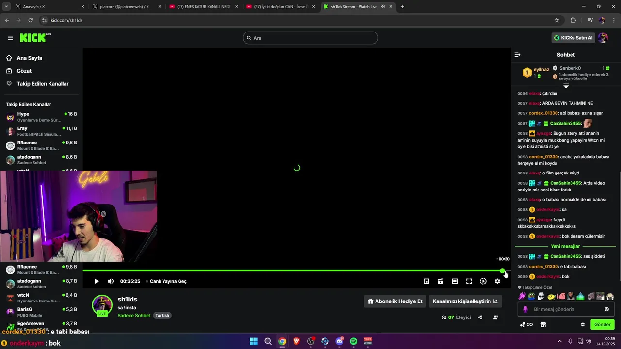The height and width of the screenshot is (349, 621).
Task: Open the emoji picker in chat input
Action: pyautogui.click(x=606, y=309)
